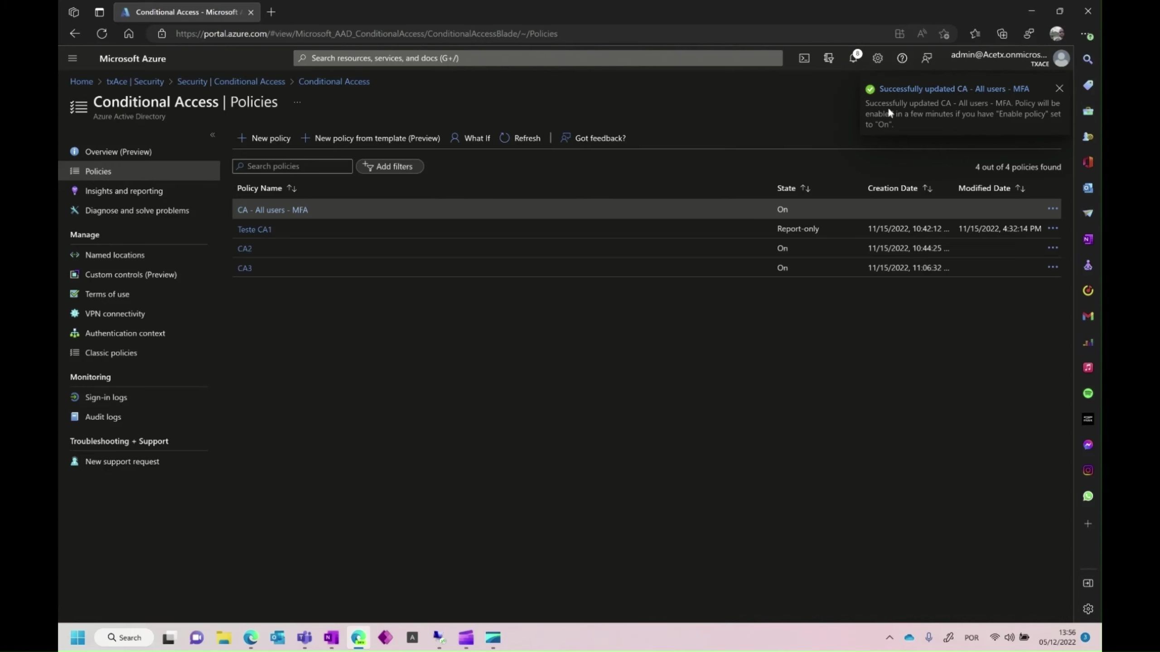Open OneNote from the taskbar

pos(331,638)
